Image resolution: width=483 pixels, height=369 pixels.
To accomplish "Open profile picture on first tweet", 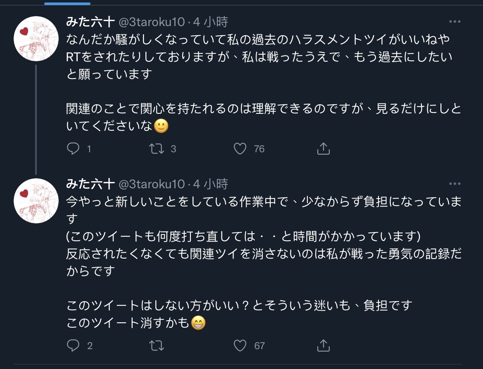I will [x=36, y=39].
